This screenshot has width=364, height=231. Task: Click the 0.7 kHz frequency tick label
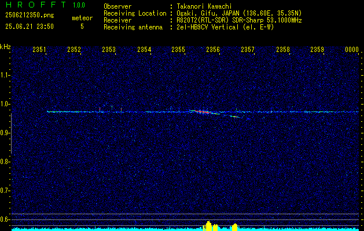click(5, 191)
